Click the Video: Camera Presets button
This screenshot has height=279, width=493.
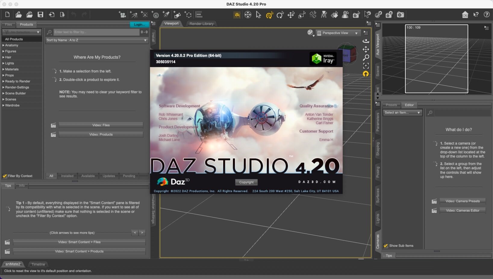463,201
